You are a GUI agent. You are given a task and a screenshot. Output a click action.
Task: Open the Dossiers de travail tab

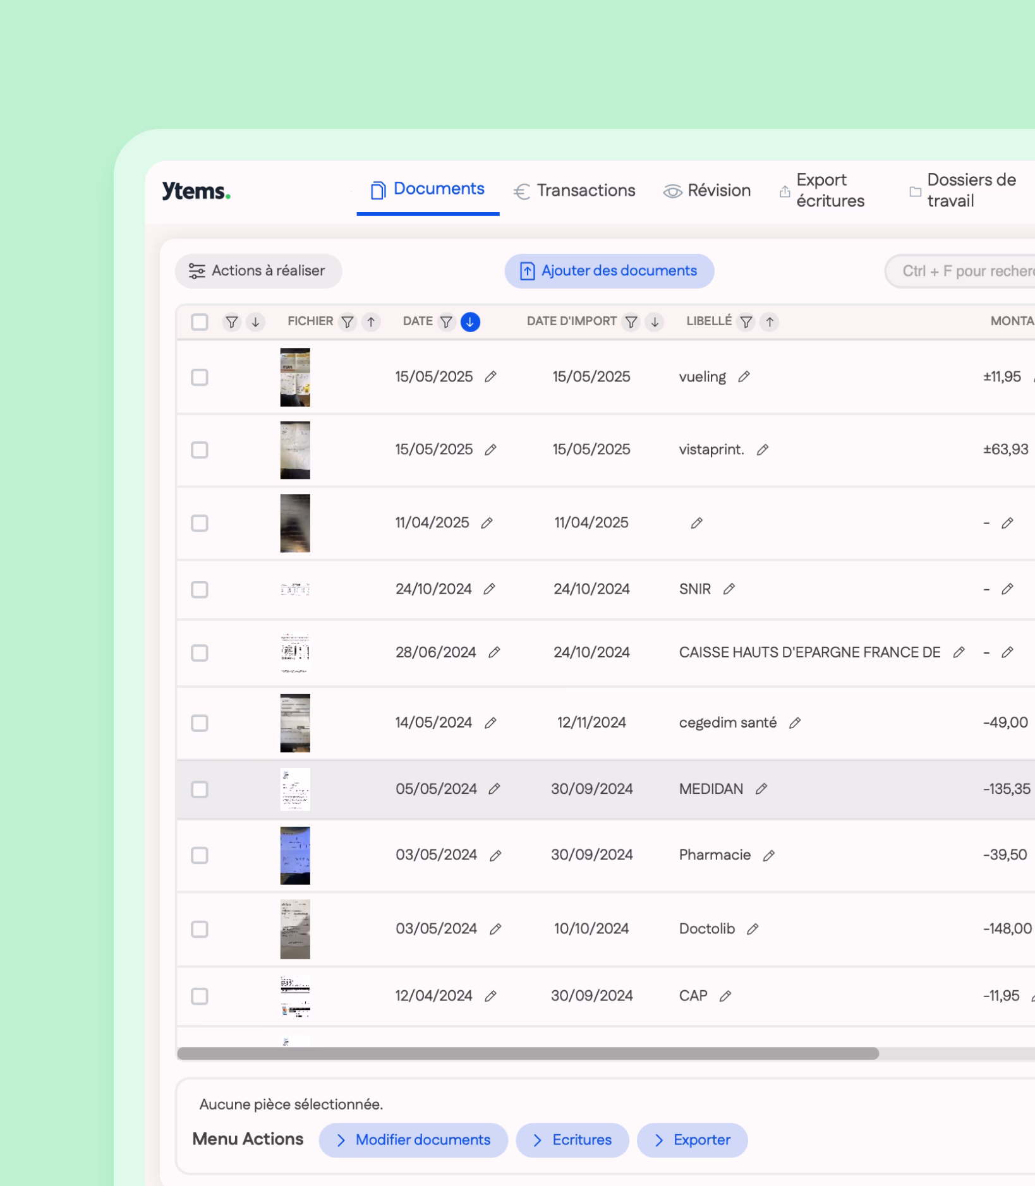point(962,191)
